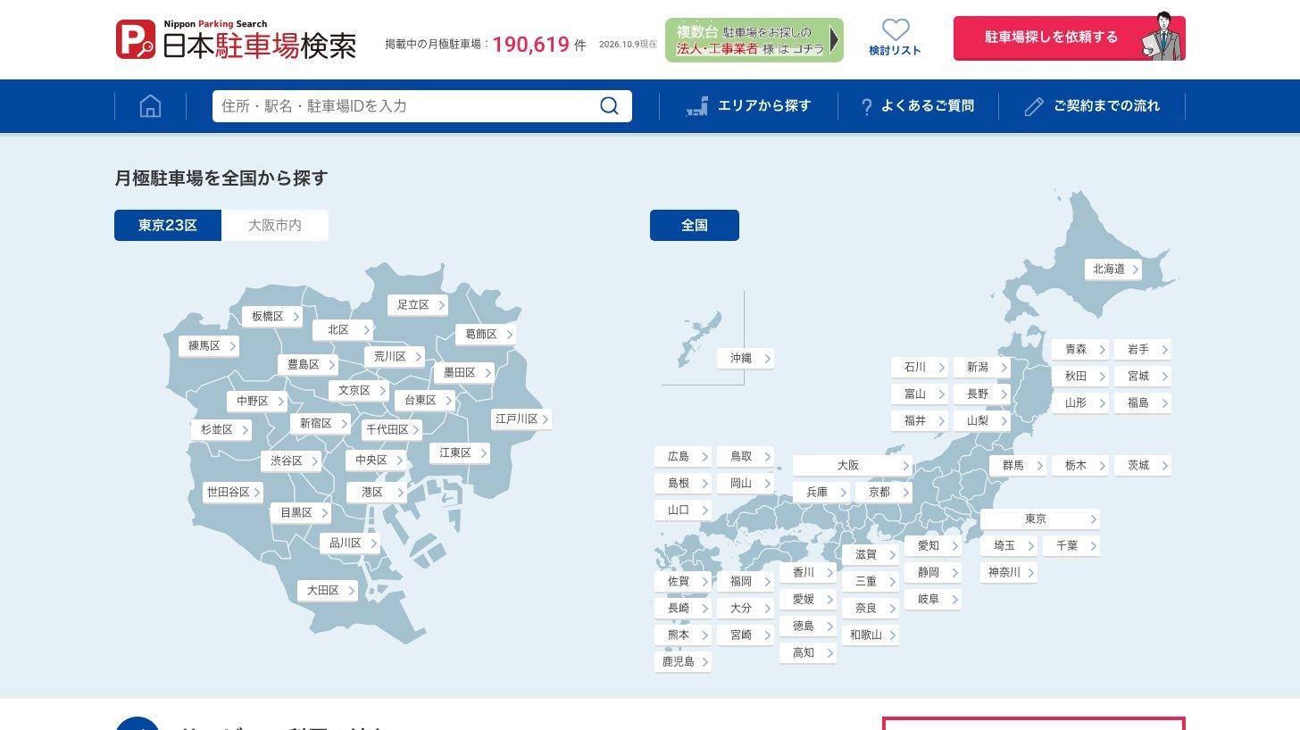
Task: Switch to the 大阪市内 tab
Action: point(275,225)
